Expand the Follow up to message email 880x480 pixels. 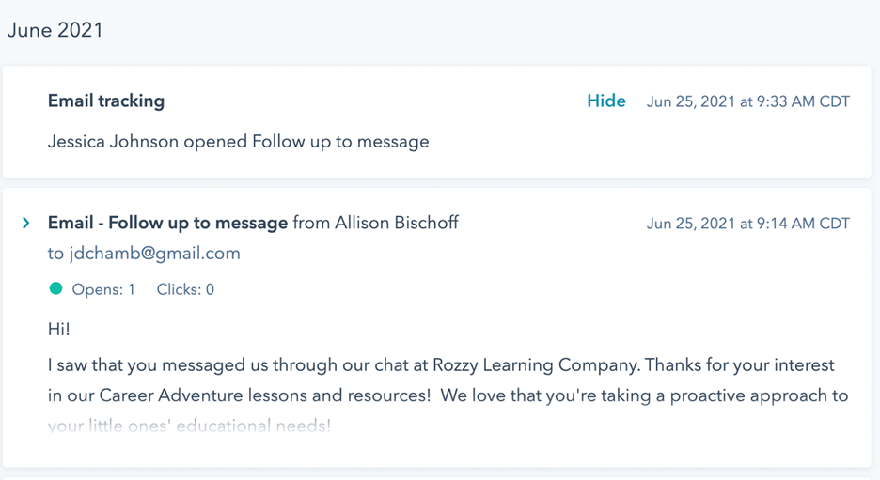[x=25, y=224]
